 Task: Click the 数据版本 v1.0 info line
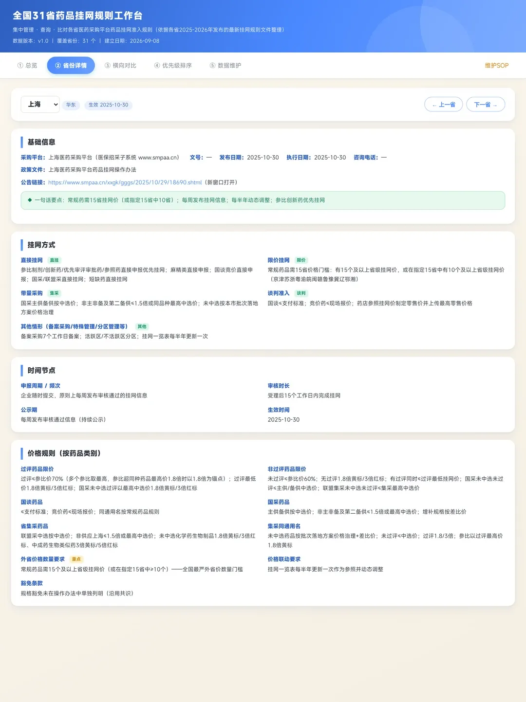click(x=86, y=41)
